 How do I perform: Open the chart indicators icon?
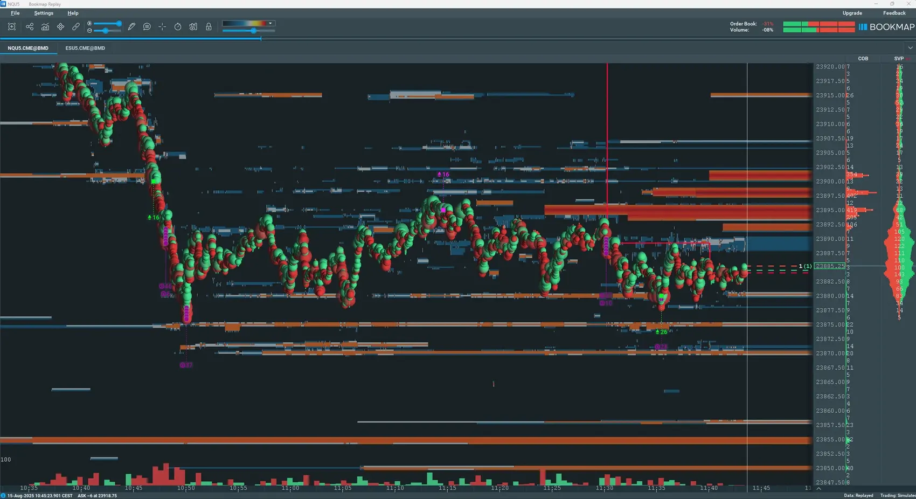coord(45,26)
